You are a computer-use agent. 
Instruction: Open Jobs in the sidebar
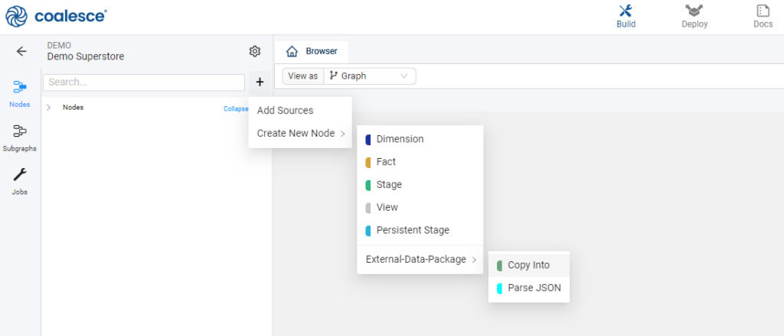point(20,181)
